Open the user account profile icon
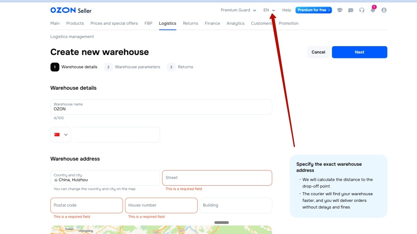417x234 pixels. coord(384,10)
